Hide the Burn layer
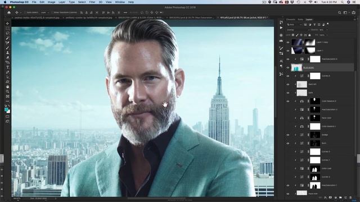 (288, 144)
